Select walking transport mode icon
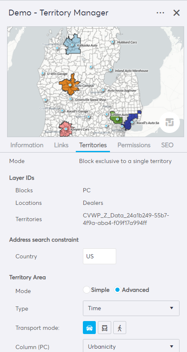The image size is (187, 352). (120, 327)
